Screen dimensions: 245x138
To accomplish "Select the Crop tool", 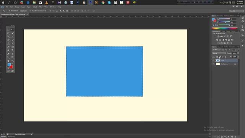I will [x=8, y=36].
